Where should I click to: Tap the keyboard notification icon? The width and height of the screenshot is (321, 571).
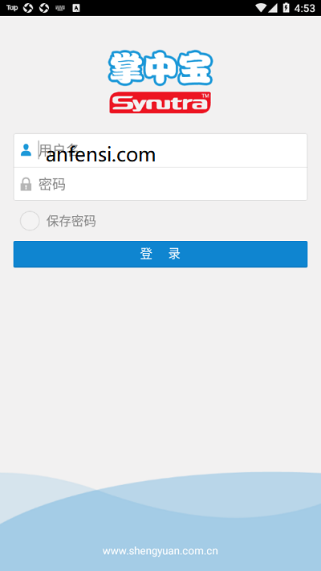(60, 8)
